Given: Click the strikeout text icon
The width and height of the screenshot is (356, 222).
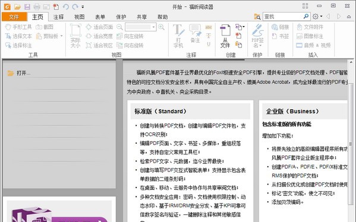Looking at the screenshot, I should coord(209,36).
